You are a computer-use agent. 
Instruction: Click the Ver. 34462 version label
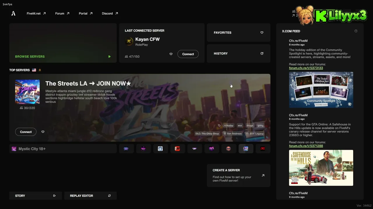364,206
